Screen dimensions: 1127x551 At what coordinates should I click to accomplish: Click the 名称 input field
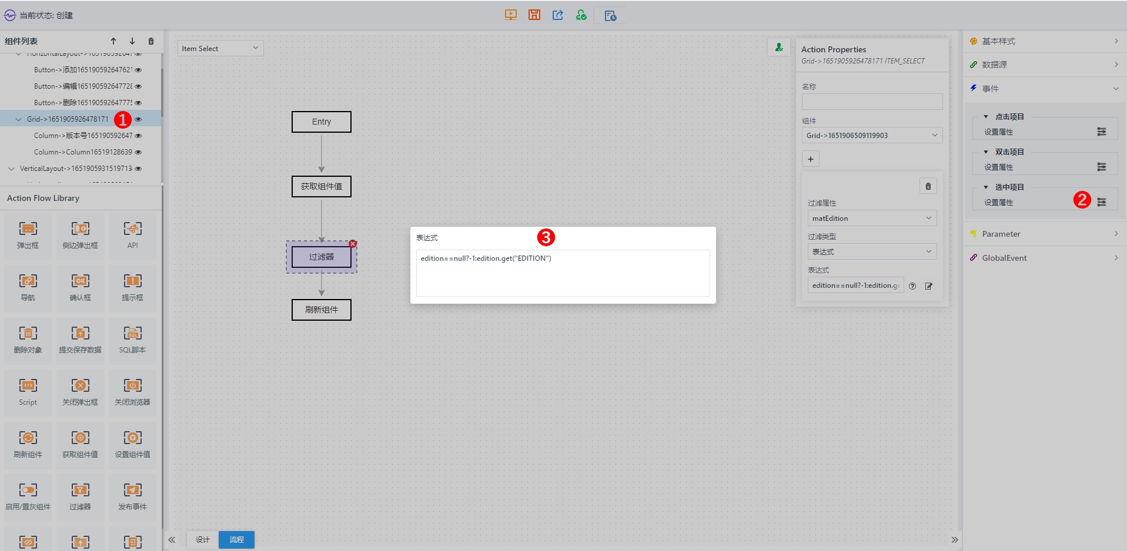(872, 102)
